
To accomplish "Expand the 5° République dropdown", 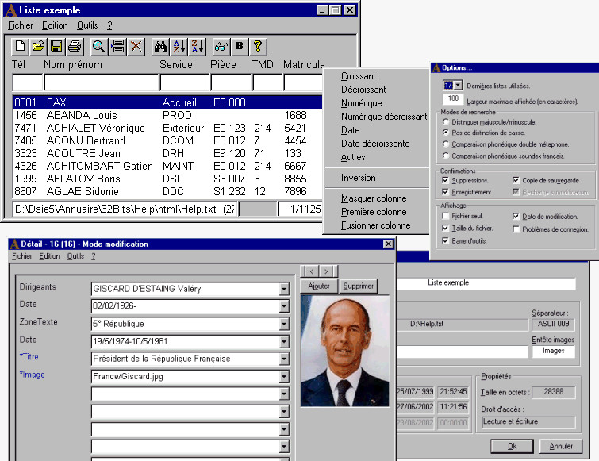I will pyautogui.click(x=284, y=324).
